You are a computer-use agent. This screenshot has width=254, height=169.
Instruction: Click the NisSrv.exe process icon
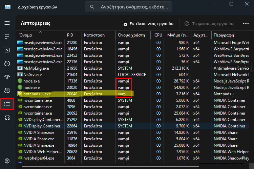(x=20, y=75)
